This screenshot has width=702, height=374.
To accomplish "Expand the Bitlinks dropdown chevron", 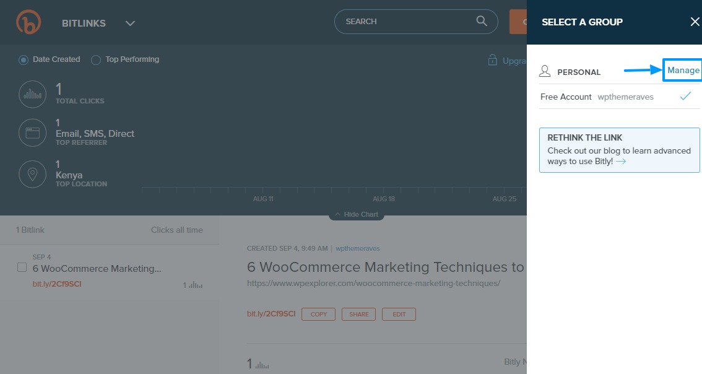I will coord(130,24).
